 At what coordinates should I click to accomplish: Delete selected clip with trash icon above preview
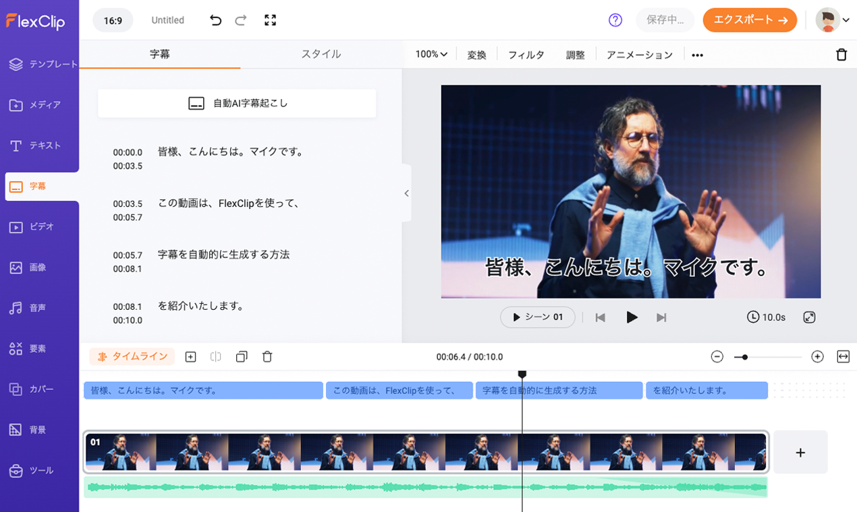tap(841, 54)
